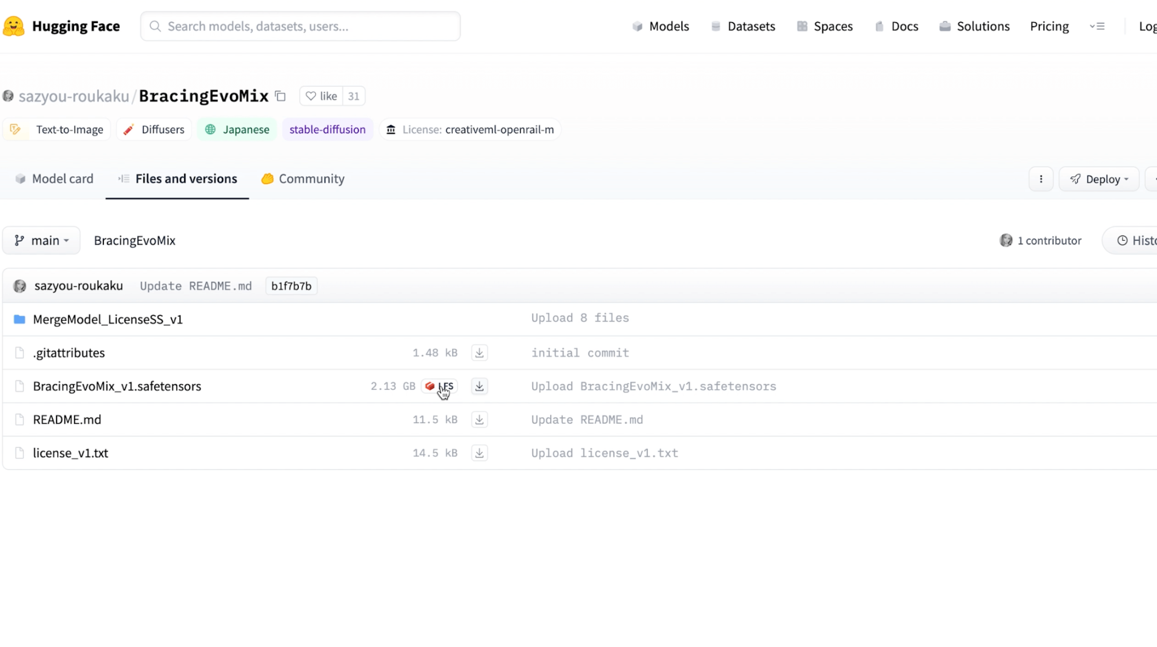The height and width of the screenshot is (647, 1157).
Task: Copy model name with copy icon
Action: pos(280,96)
